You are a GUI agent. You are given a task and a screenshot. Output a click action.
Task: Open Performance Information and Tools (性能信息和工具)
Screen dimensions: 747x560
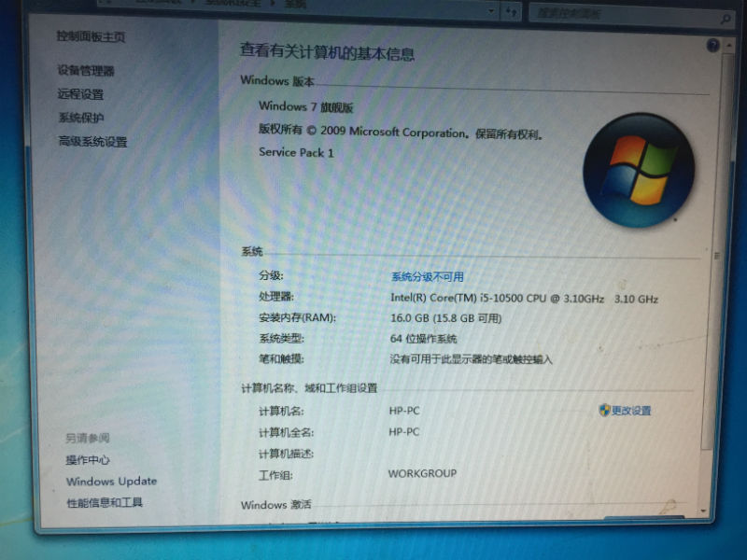pyautogui.click(x=105, y=502)
